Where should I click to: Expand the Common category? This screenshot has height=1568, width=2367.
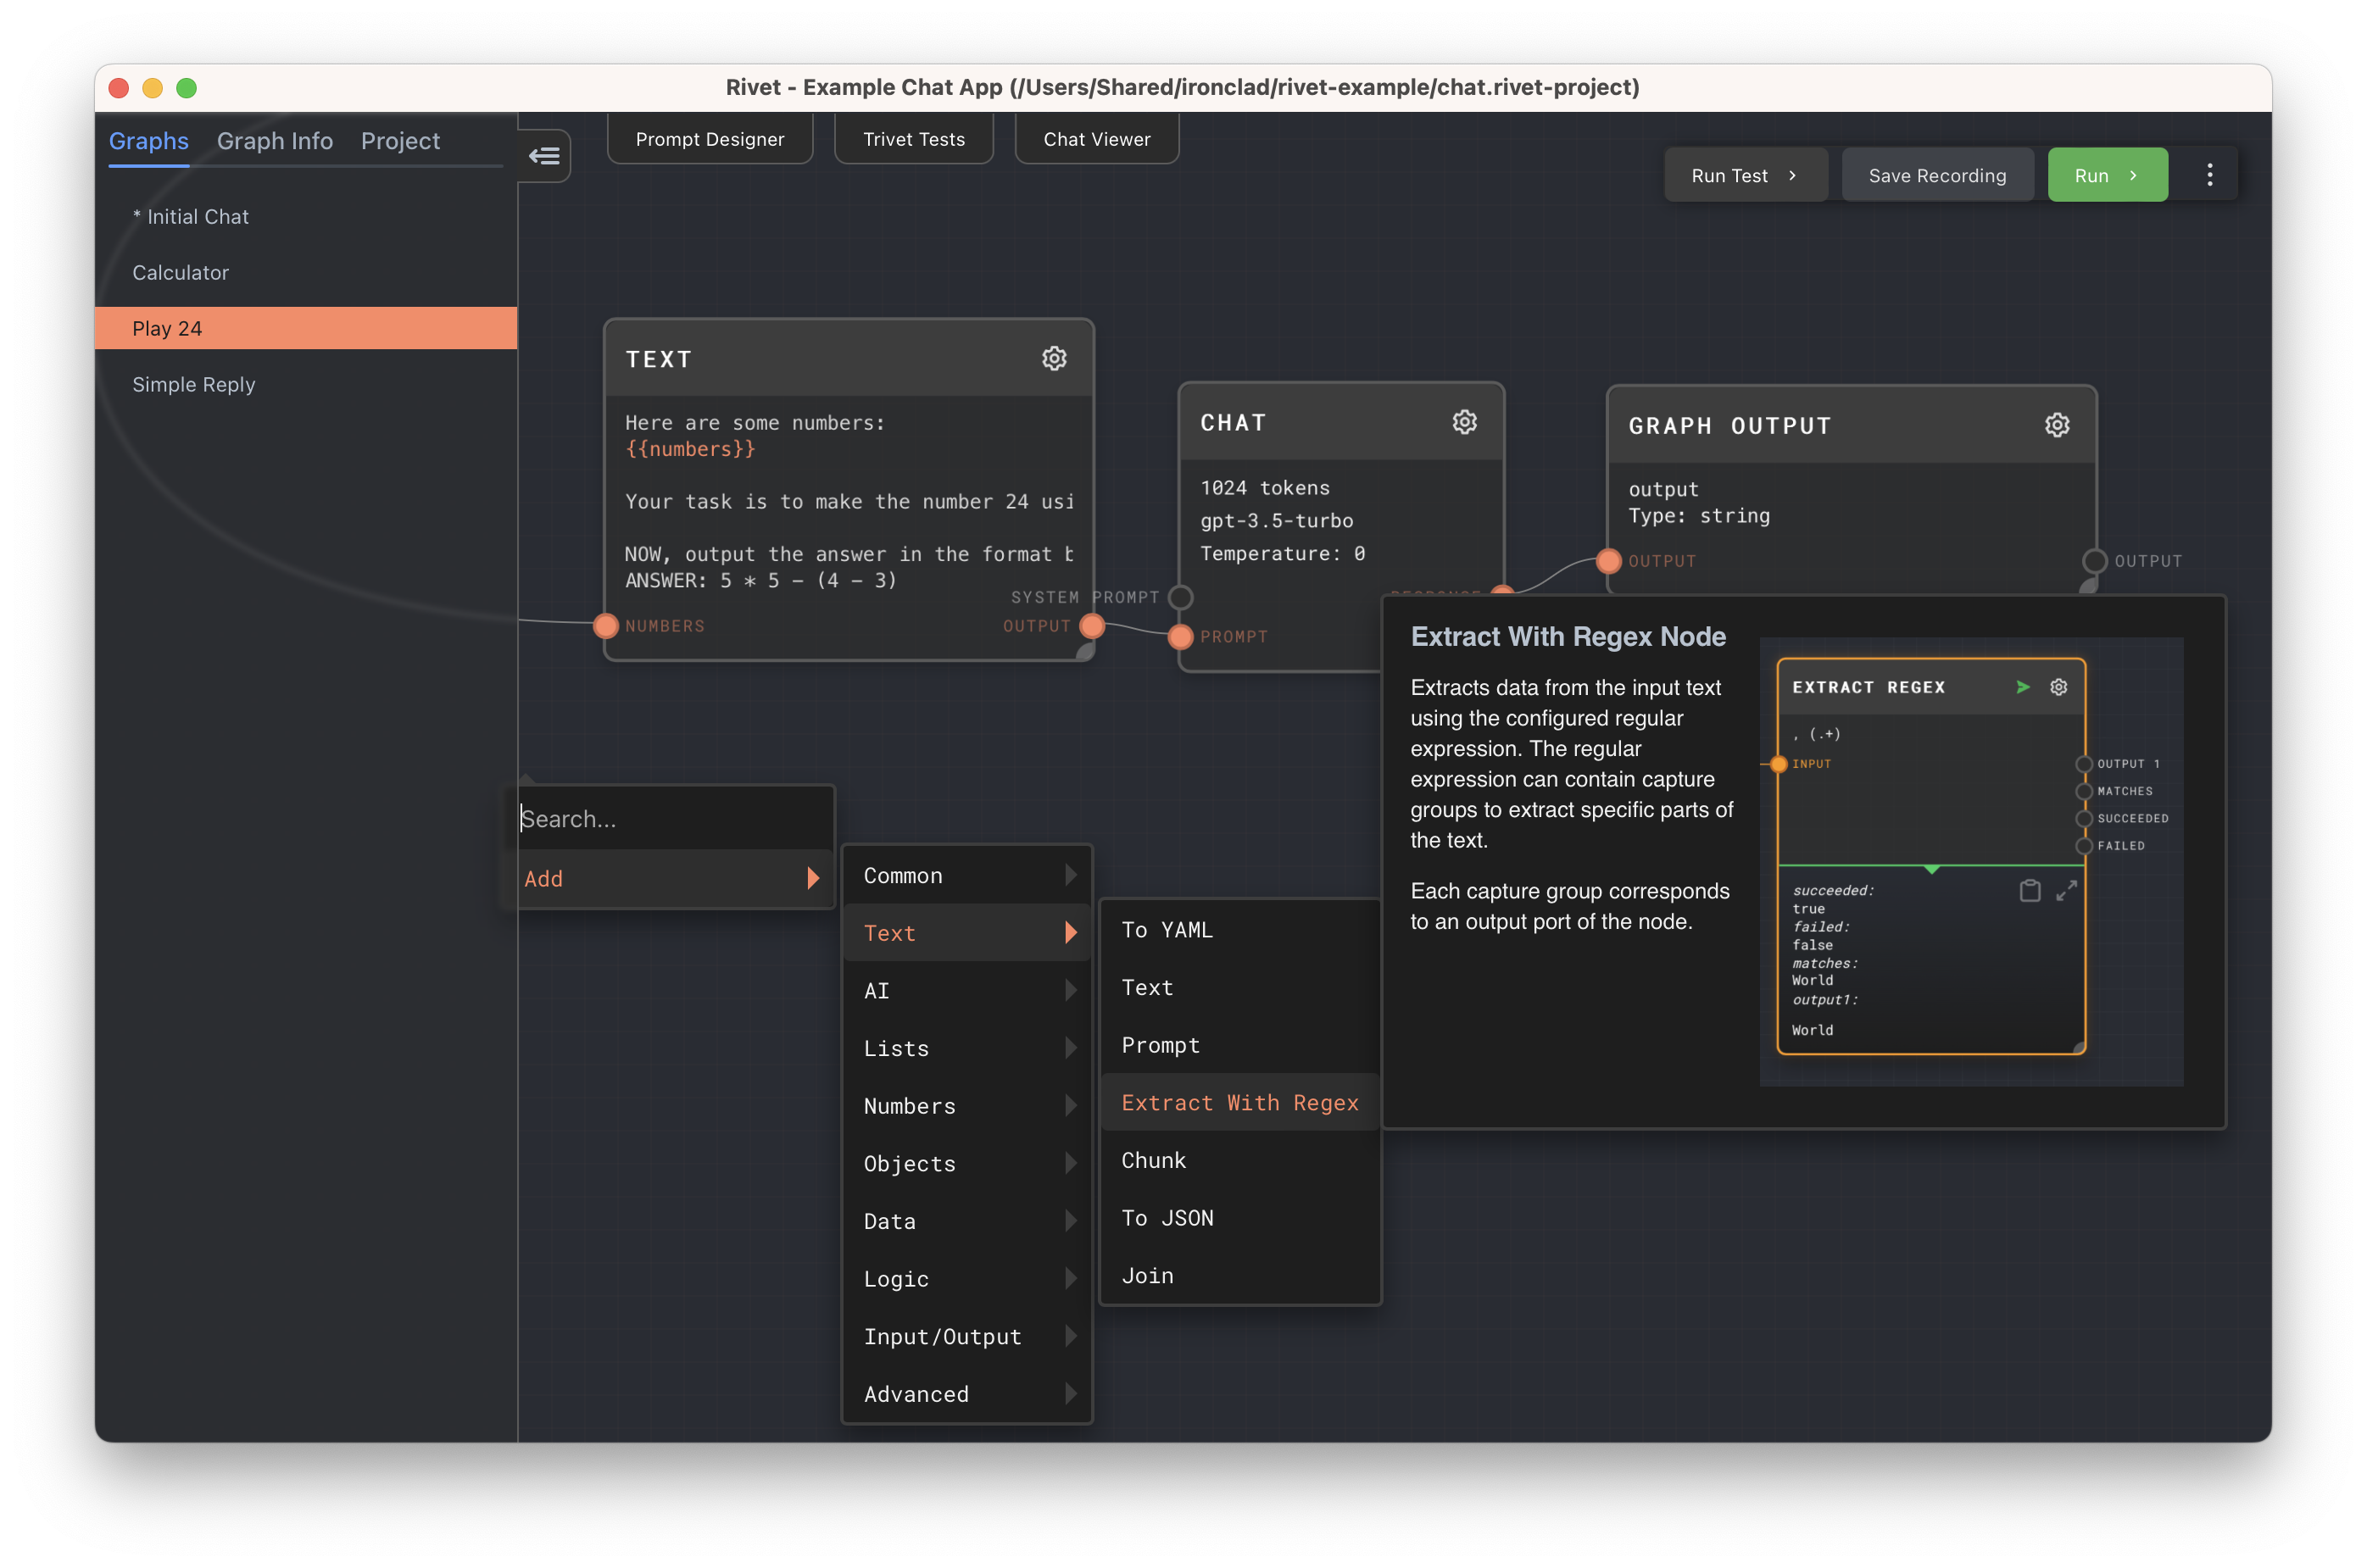967,875
